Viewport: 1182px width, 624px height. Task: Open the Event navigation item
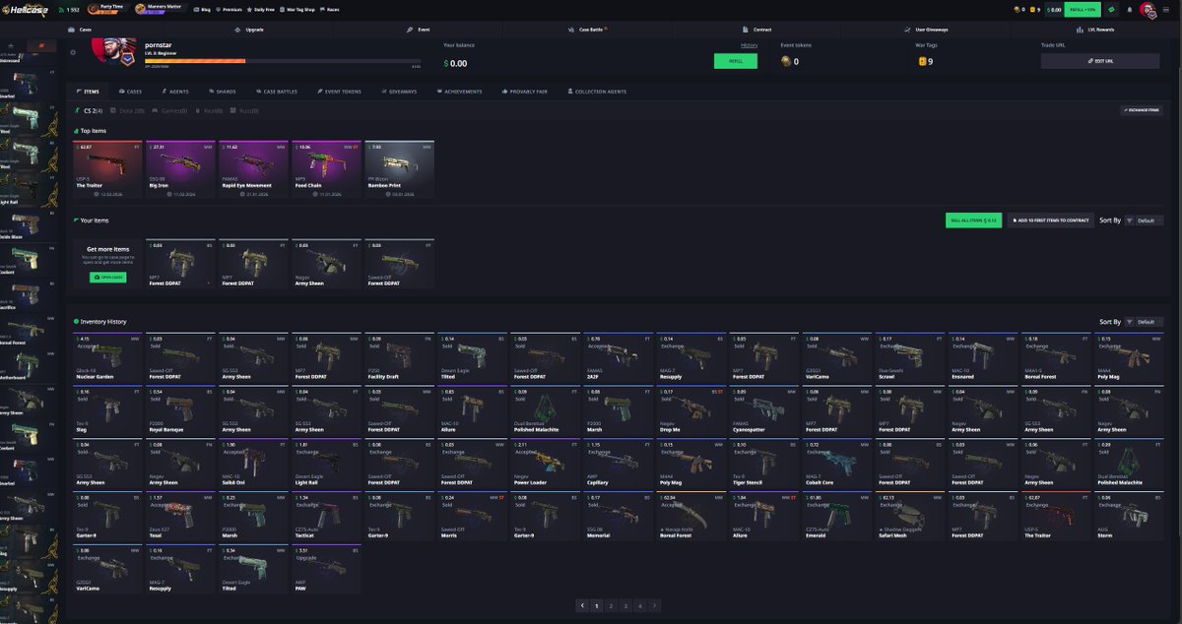tap(418, 30)
